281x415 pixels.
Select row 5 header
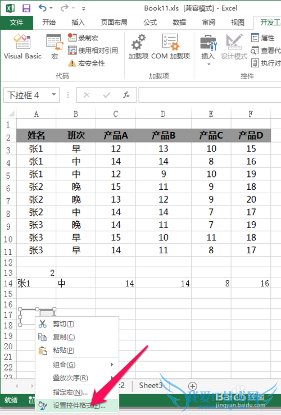[8, 175]
